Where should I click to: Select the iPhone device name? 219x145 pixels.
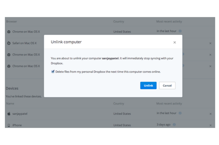point(17,125)
